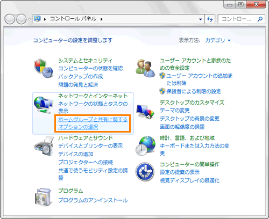This screenshot has height=219, width=269.
Task: Click Desktop Customization monitor icon
Action: tap(145, 112)
